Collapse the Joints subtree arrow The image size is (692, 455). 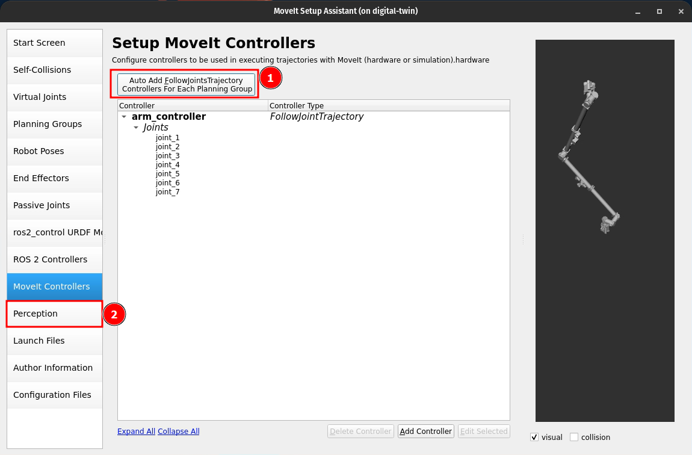[x=136, y=128]
